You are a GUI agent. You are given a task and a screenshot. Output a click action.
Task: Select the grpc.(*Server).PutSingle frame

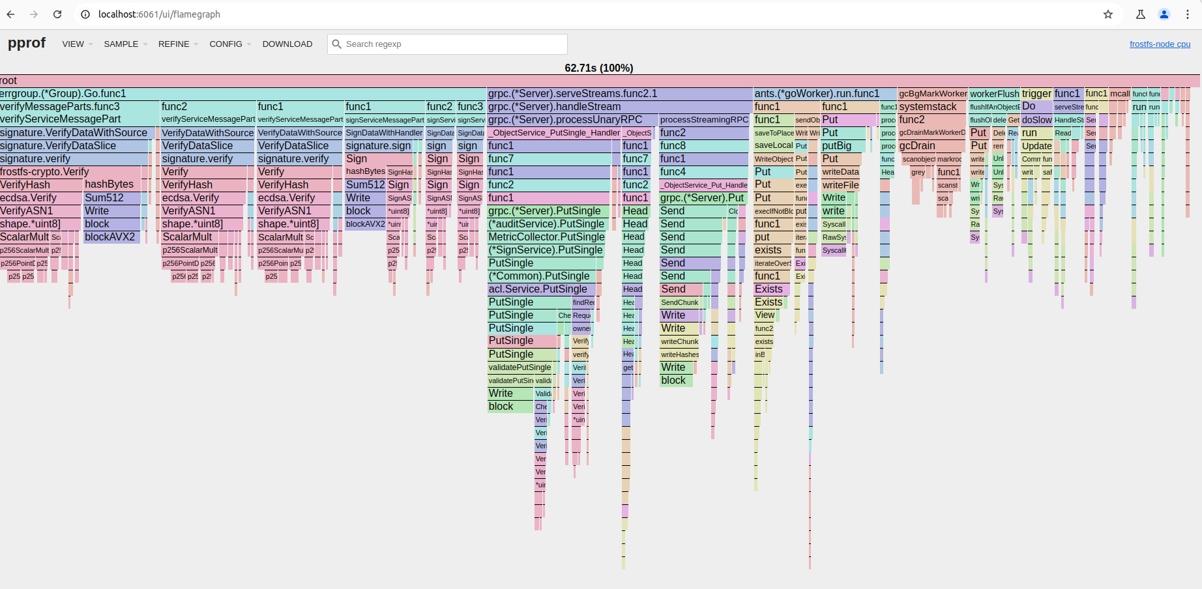click(x=548, y=211)
